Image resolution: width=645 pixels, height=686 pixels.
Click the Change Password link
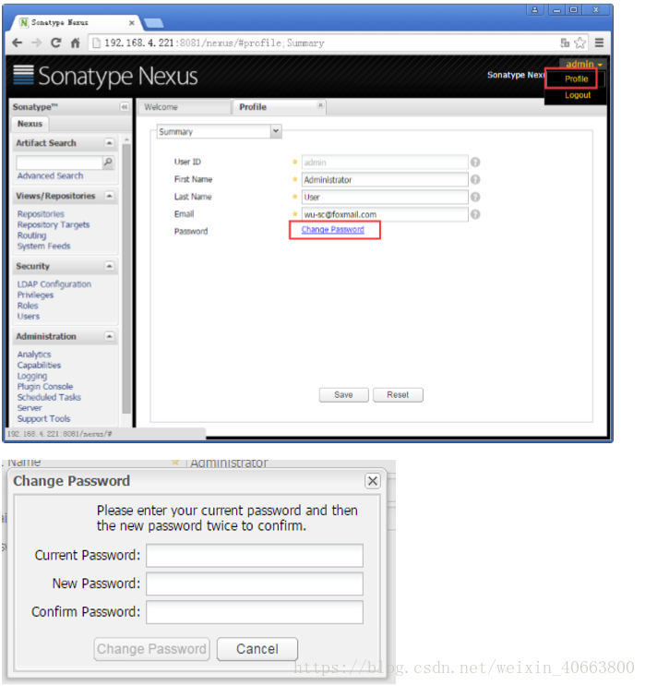click(332, 230)
